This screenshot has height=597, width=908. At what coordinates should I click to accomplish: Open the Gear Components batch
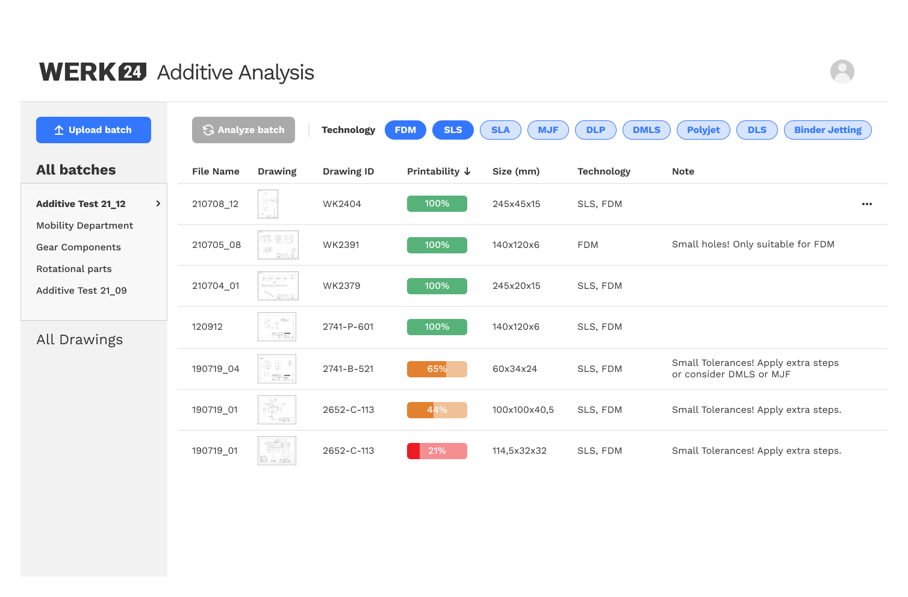[x=78, y=247]
